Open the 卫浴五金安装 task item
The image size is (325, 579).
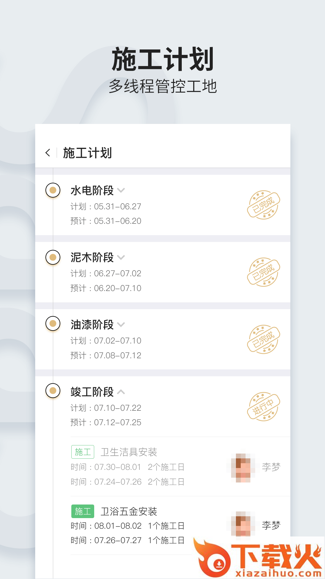(129, 511)
